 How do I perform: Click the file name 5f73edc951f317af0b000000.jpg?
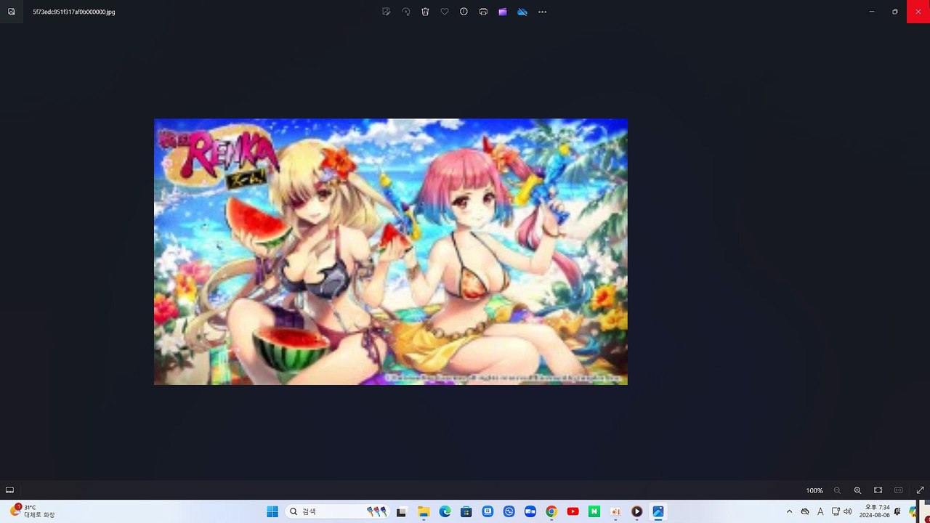74,12
